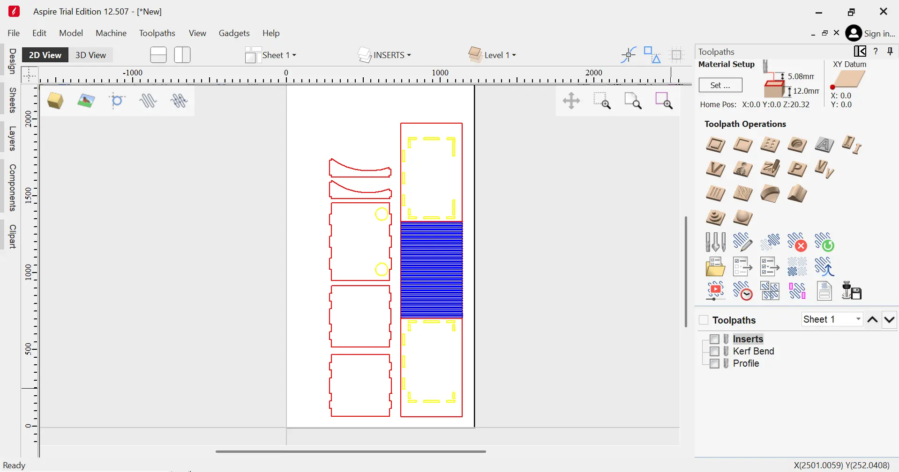Open the Pocket Toolpath tool

[x=742, y=145]
